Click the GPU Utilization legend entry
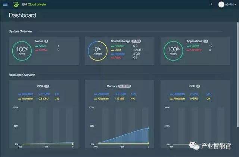This screenshot has width=239, height=157. click(177, 94)
